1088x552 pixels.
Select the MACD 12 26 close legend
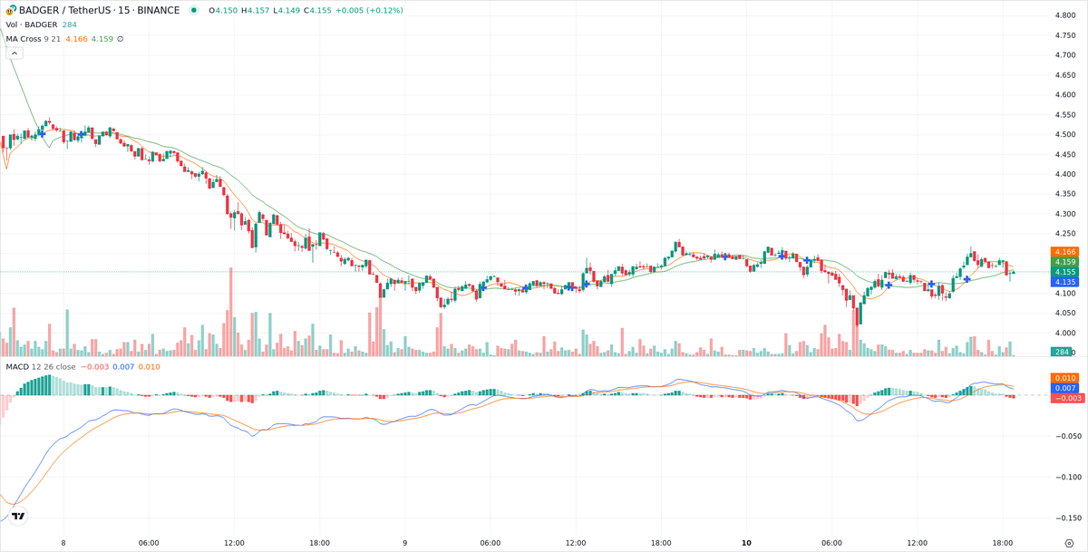(41, 366)
